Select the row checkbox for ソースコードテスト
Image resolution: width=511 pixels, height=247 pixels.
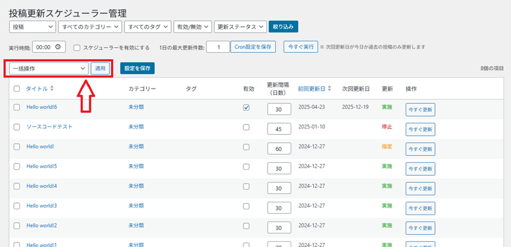[x=17, y=127]
